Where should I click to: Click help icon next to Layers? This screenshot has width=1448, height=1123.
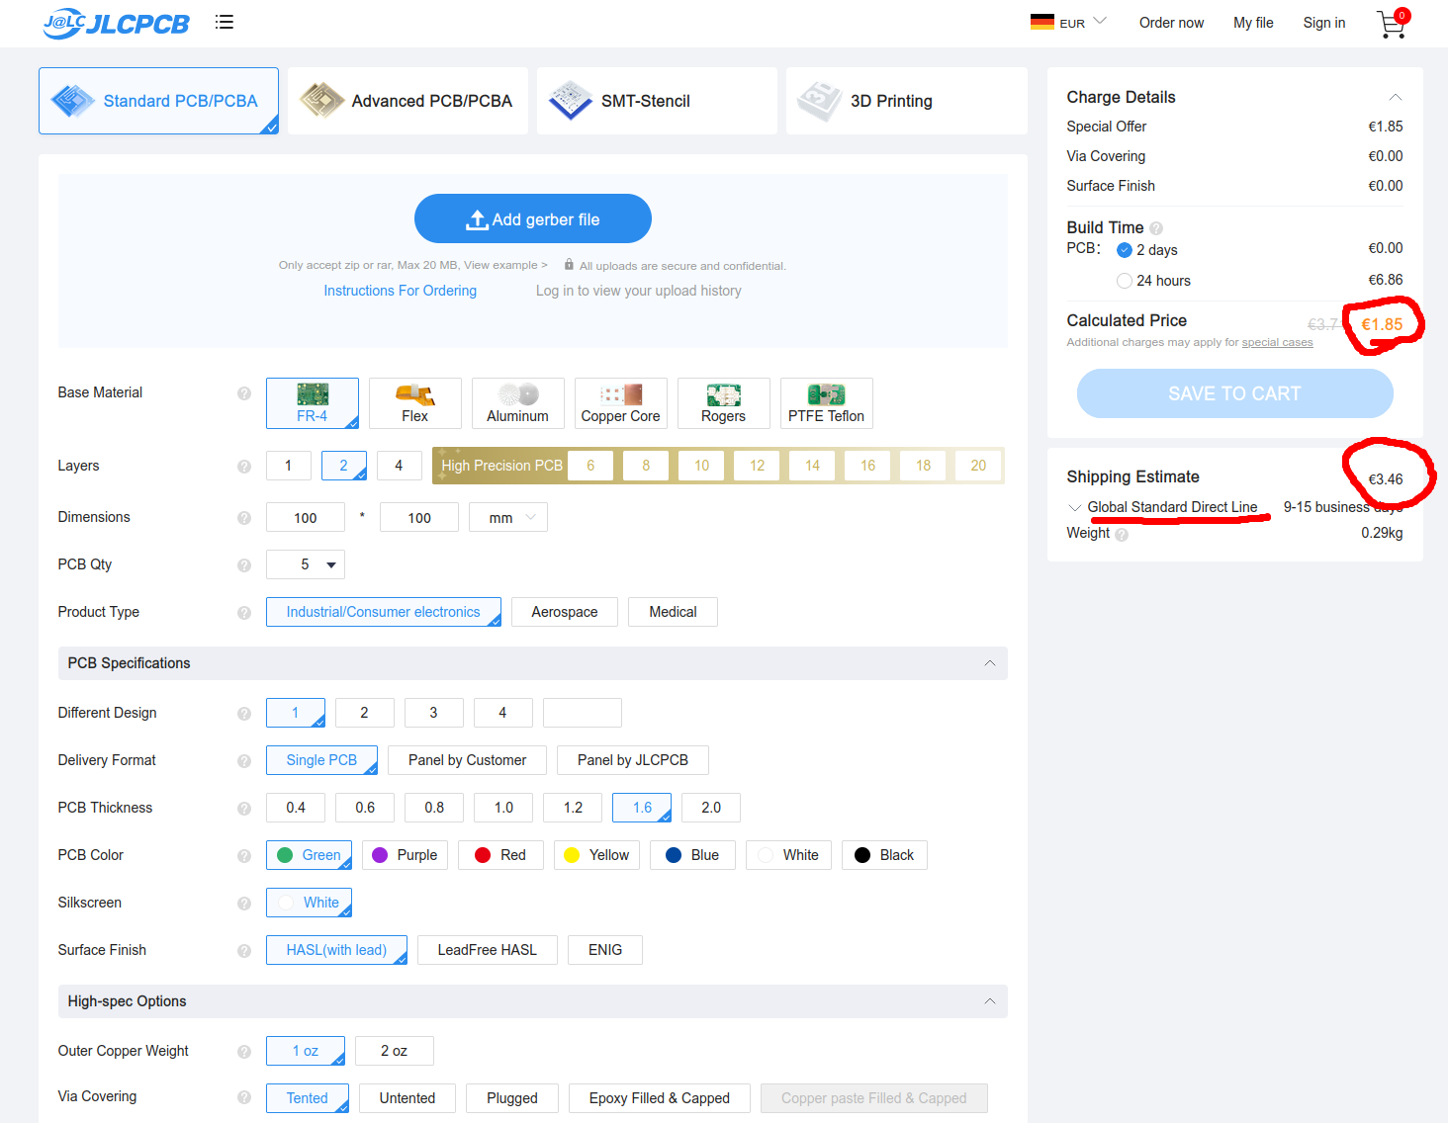244,467
